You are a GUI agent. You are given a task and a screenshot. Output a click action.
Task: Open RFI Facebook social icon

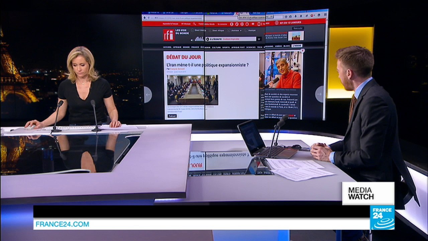pos(232,24)
